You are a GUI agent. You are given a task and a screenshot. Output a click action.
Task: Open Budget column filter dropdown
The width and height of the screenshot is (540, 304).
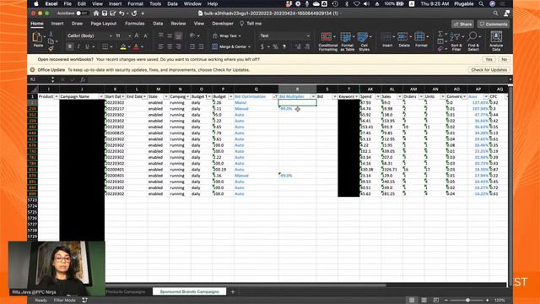(230, 97)
